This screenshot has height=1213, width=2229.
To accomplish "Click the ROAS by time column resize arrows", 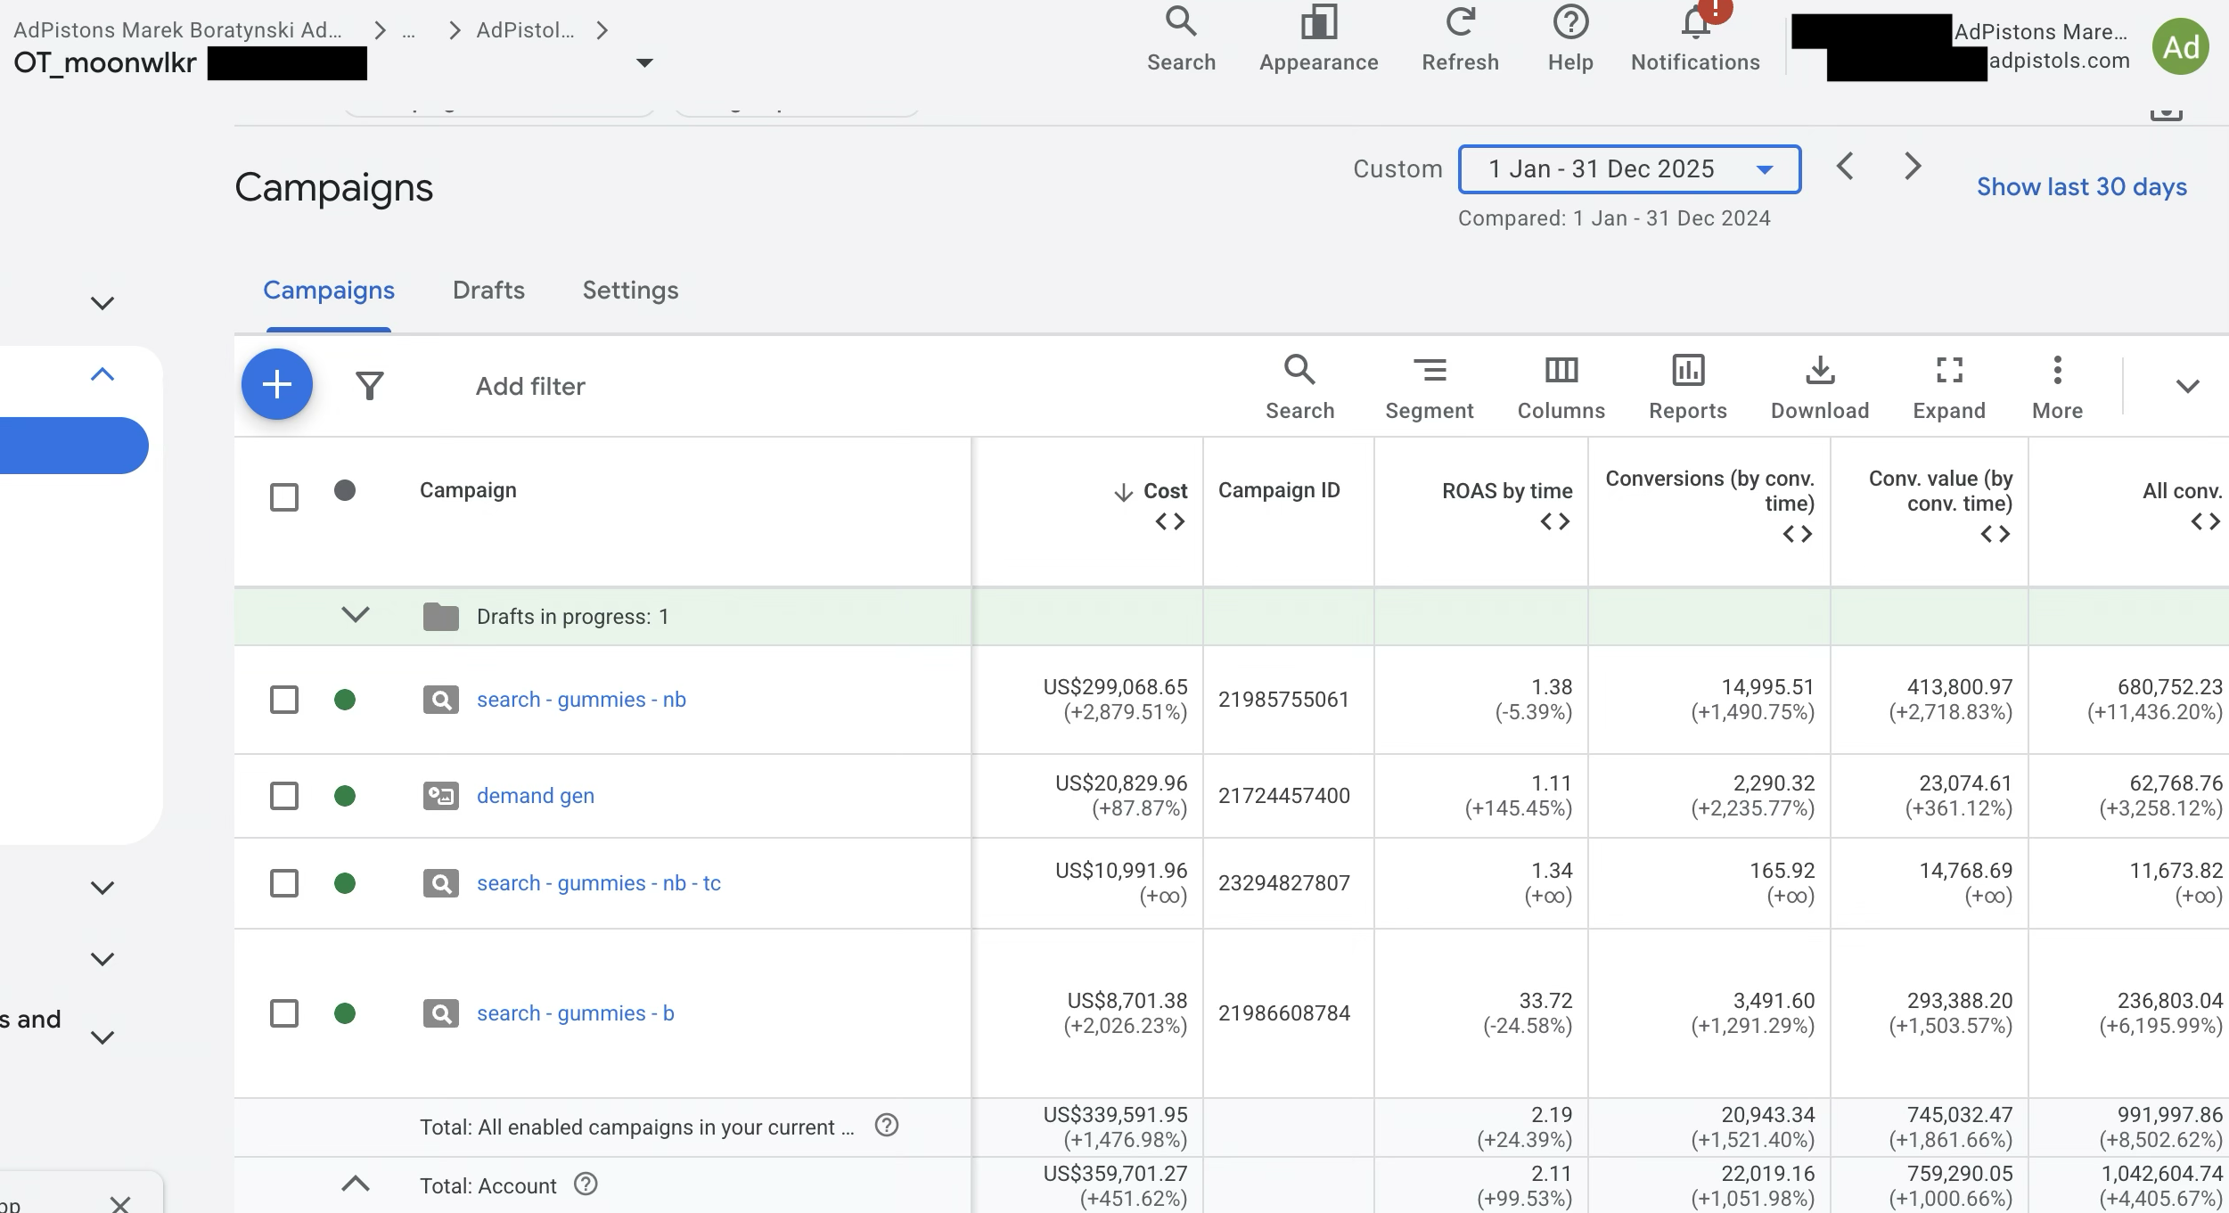I will click(1554, 521).
